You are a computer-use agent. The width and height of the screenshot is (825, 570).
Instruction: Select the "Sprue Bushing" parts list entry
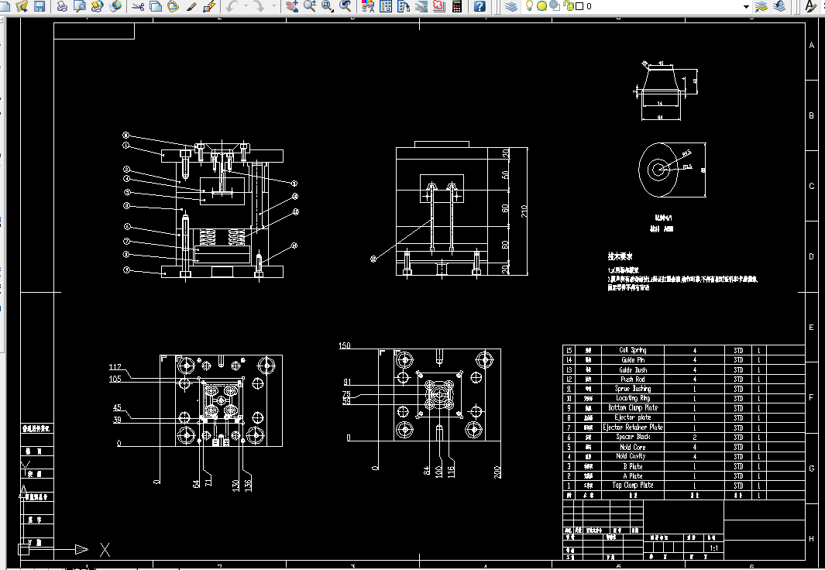[x=632, y=389]
